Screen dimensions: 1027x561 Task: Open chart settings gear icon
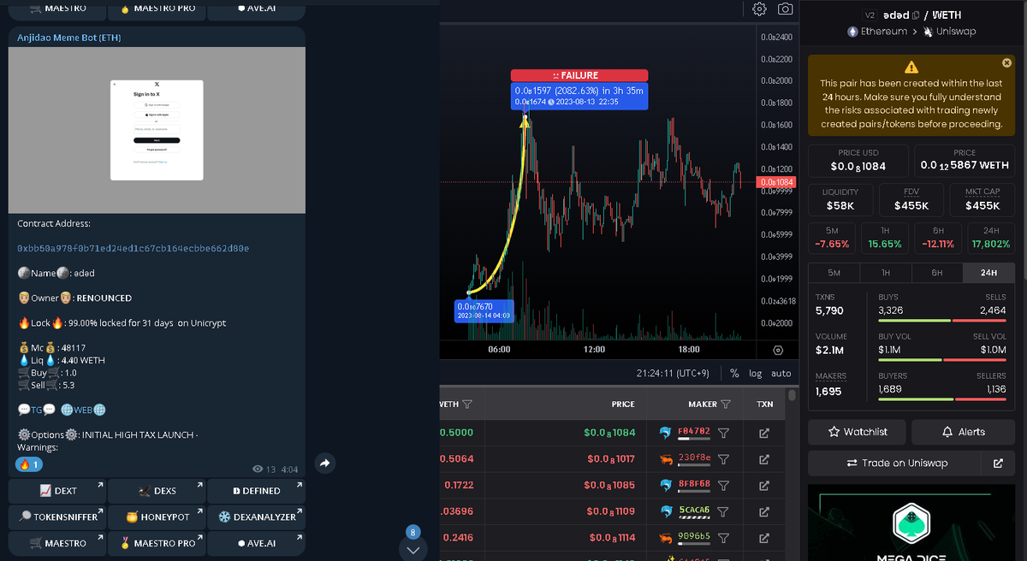759,9
